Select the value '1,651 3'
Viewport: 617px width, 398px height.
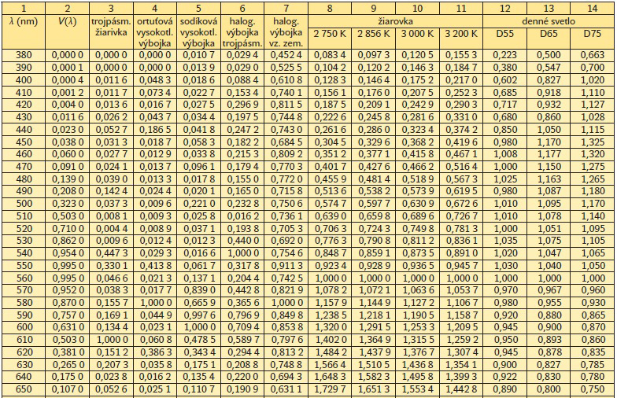[373, 389]
